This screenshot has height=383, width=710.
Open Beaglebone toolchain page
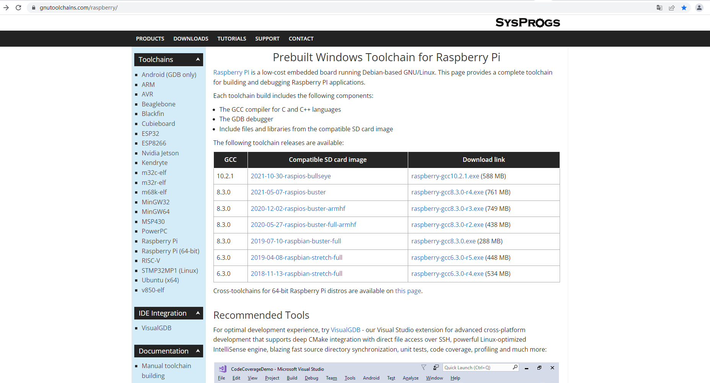pos(158,104)
